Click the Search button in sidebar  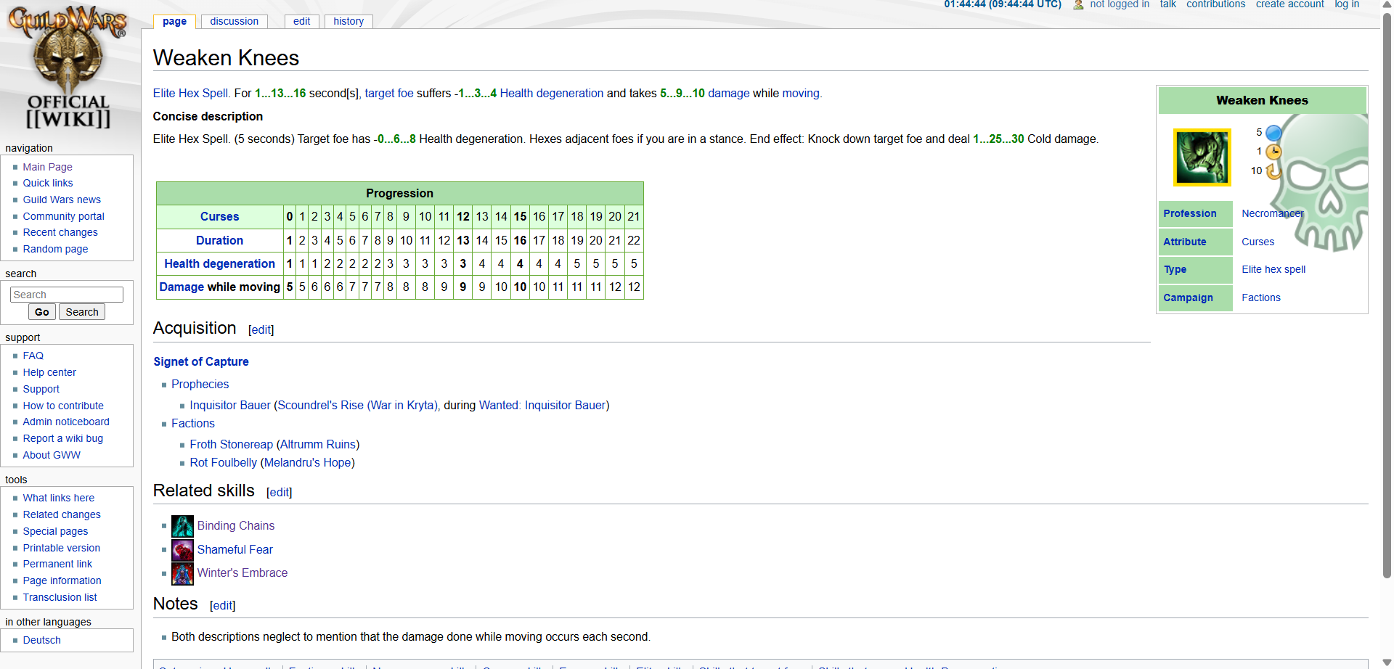tap(82, 312)
